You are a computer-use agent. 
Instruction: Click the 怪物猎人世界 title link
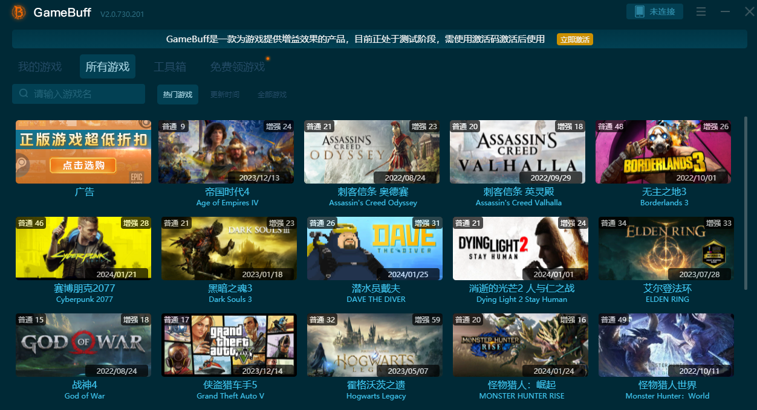668,385
